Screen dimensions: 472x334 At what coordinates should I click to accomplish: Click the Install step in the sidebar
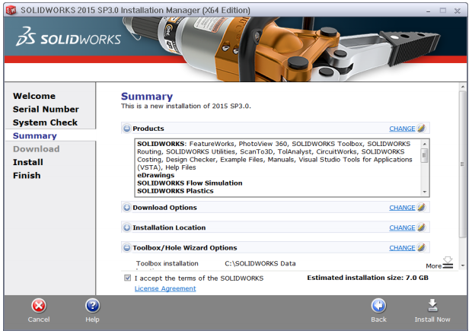tap(28, 162)
